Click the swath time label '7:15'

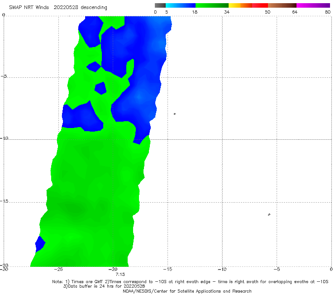pyautogui.click(x=120, y=275)
